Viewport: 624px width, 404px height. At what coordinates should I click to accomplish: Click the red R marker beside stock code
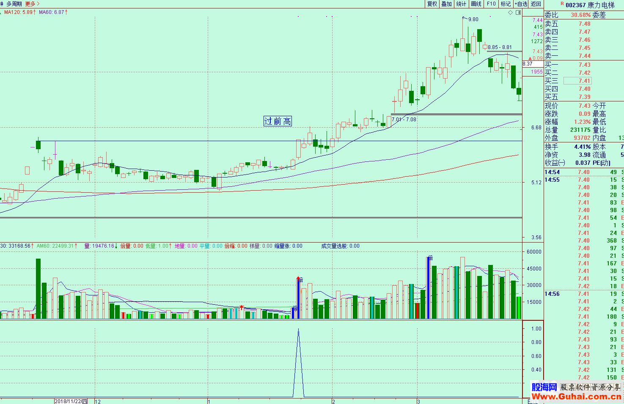pyautogui.click(x=562, y=4)
